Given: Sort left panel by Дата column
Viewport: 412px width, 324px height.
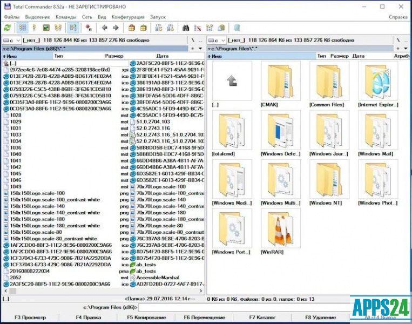Looking at the screenshot, I should click(179, 56).
